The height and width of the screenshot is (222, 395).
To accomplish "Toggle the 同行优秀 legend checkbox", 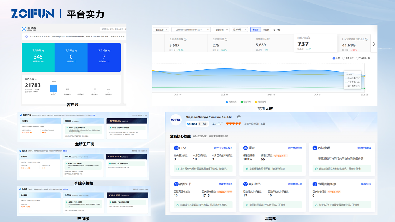I will point(256,102).
